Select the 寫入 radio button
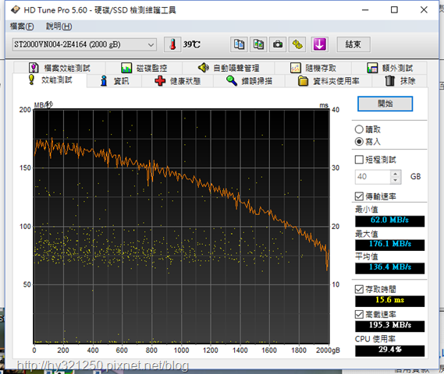 (359, 141)
